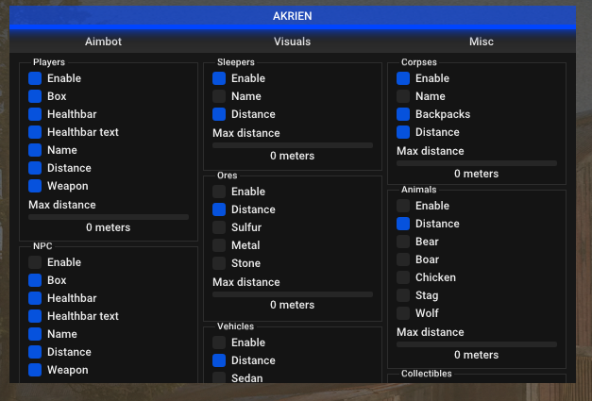Adjust Players Max distance slider
592x401 pixels.
pos(109,217)
